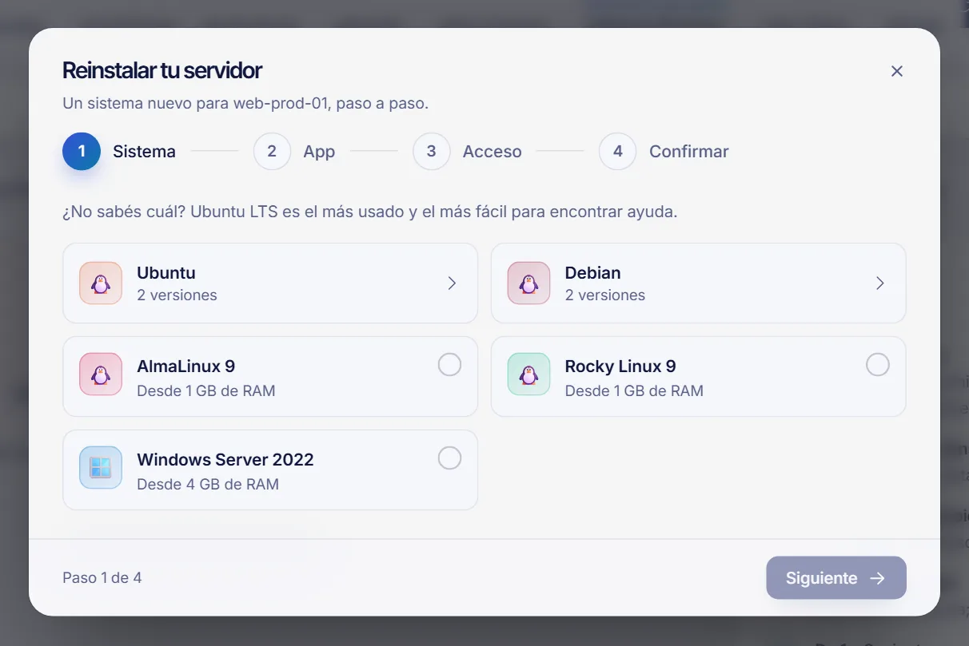
Task: Click the Debian card title text
Action: [593, 273]
